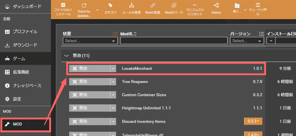296x136 pixels.
Task: Click the Check for Updates refresh icon
Action: click(x=84, y=6)
